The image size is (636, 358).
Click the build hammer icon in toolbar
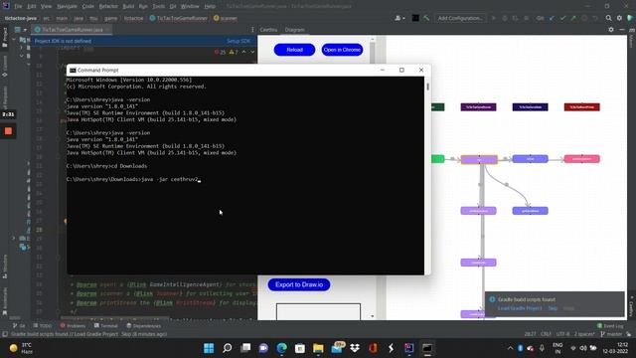pyautogui.click(x=426, y=18)
